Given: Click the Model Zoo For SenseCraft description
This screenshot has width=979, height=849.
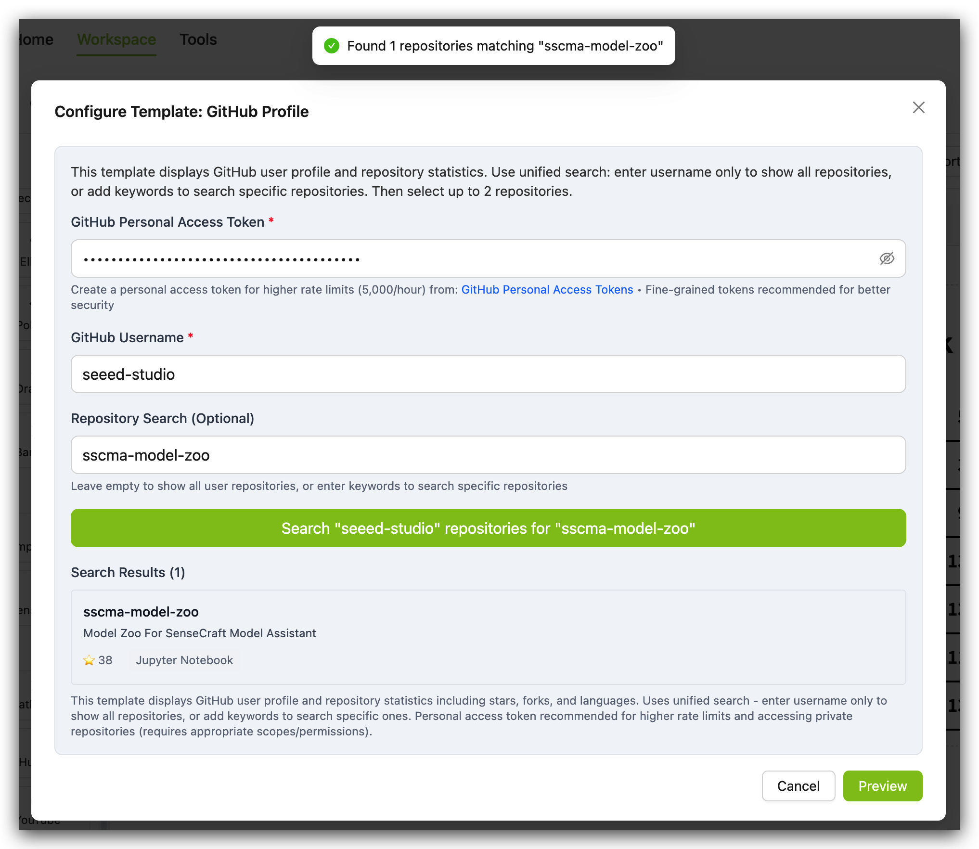Looking at the screenshot, I should tap(200, 633).
